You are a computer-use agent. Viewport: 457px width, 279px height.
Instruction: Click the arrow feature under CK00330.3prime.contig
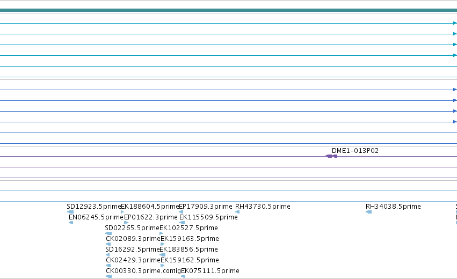tap(108, 277)
